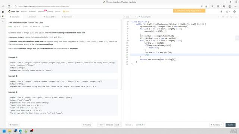Open browser sidebar tab actions icon

(3, 12)
